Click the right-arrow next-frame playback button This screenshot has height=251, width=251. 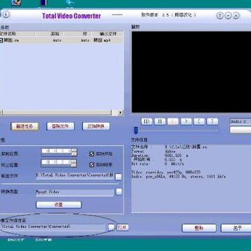coord(186,121)
